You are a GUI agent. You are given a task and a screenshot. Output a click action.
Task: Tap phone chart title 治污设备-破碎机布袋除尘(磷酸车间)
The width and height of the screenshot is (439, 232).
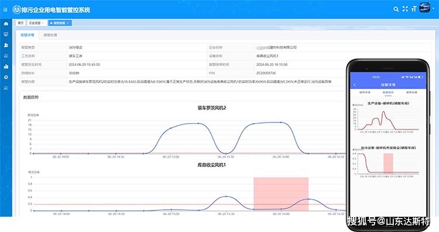point(388,148)
